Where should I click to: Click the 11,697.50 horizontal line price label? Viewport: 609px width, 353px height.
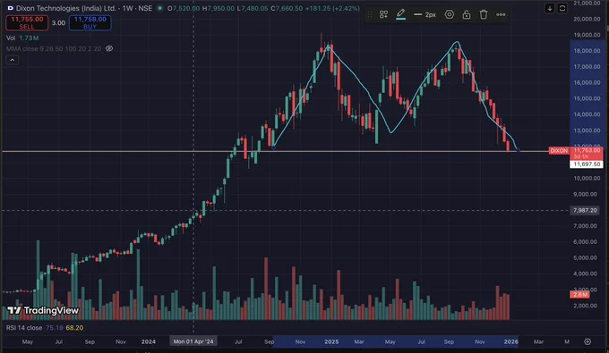[587, 164]
